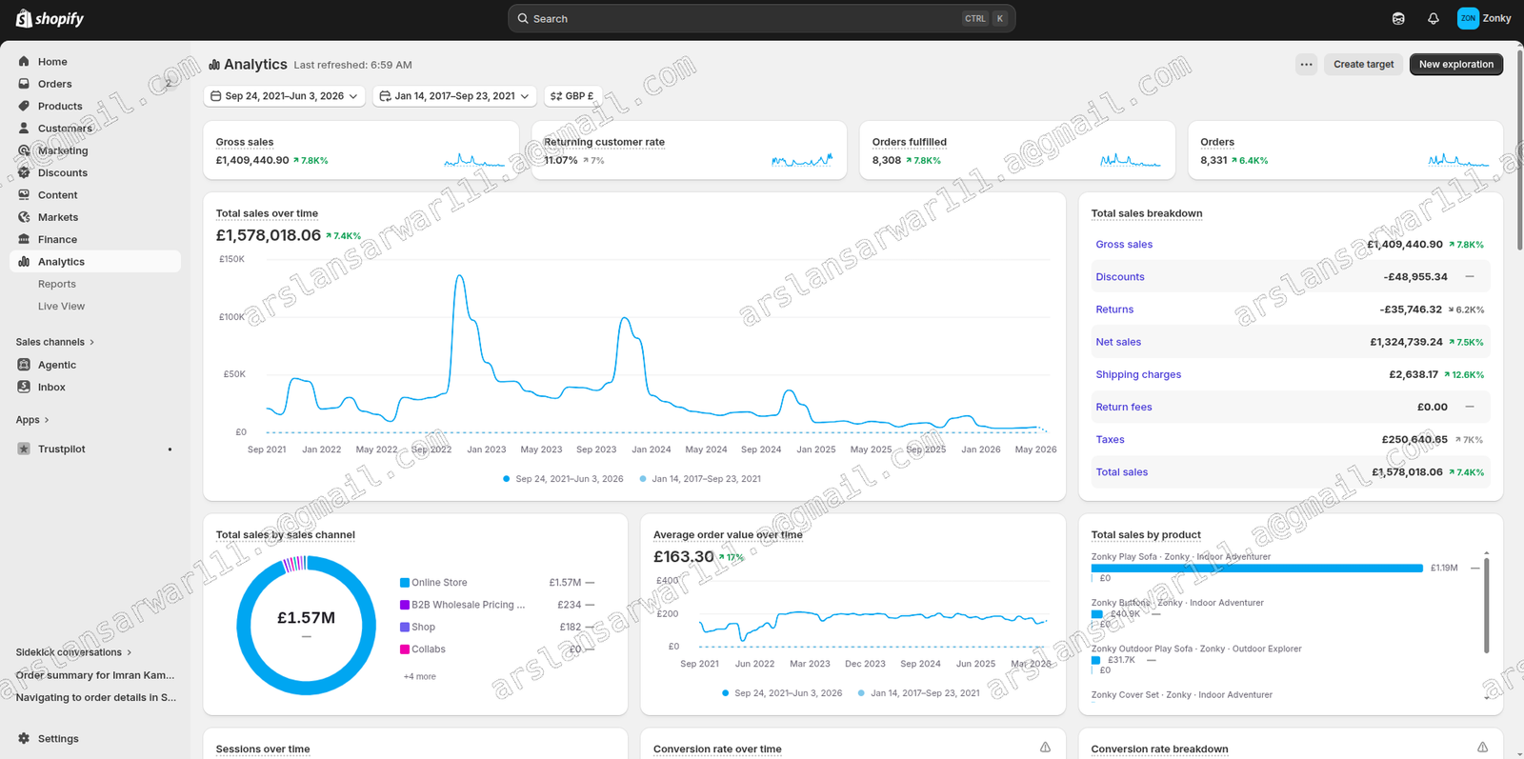1524x759 pixels.
Task: Expand the Sales channels section
Action: 55,342
